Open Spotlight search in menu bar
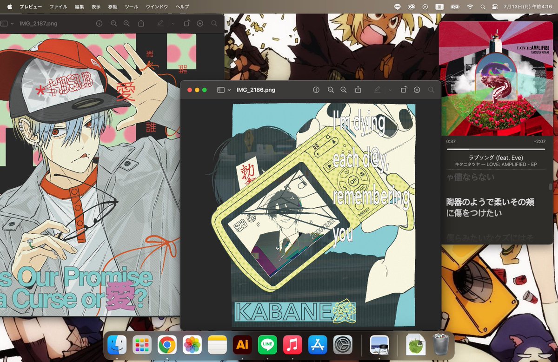This screenshot has height=362, width=558. (x=483, y=7)
